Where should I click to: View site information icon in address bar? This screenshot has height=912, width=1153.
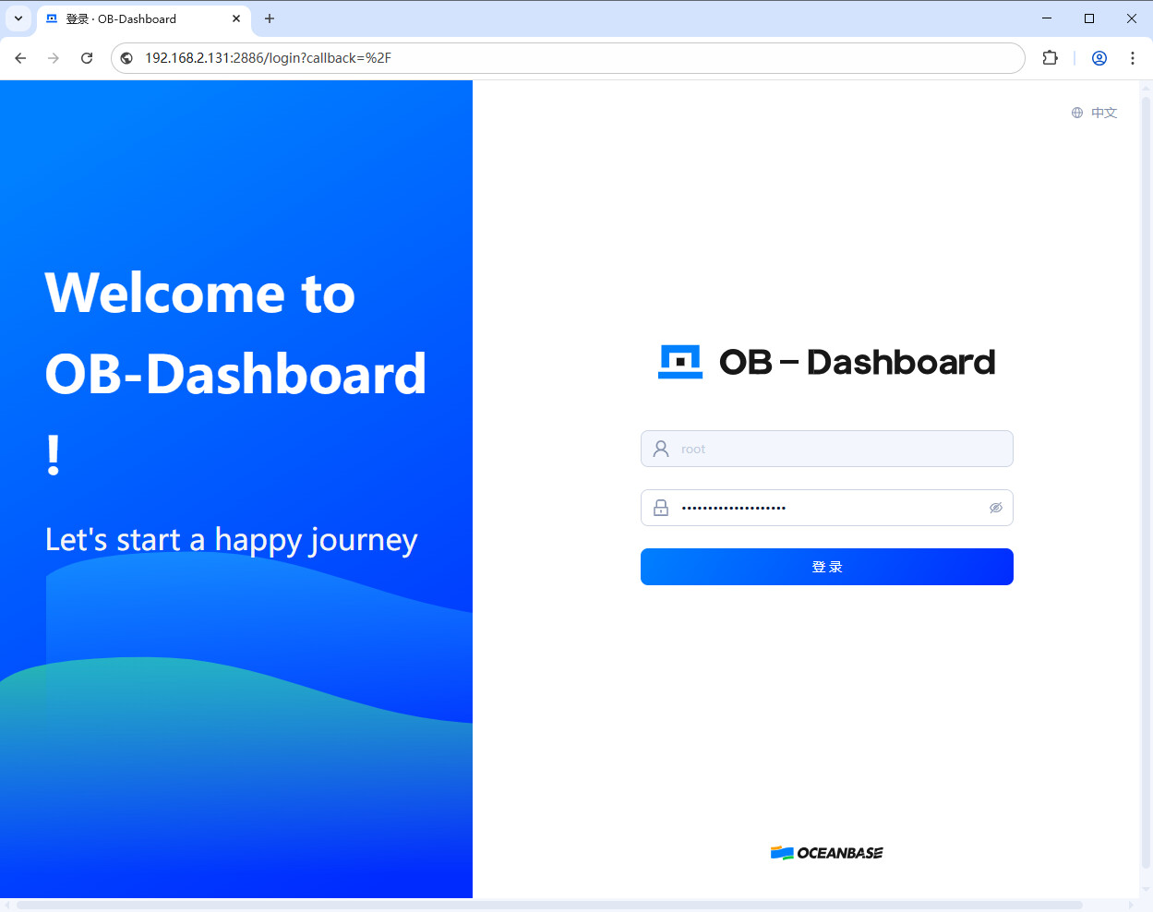click(127, 58)
